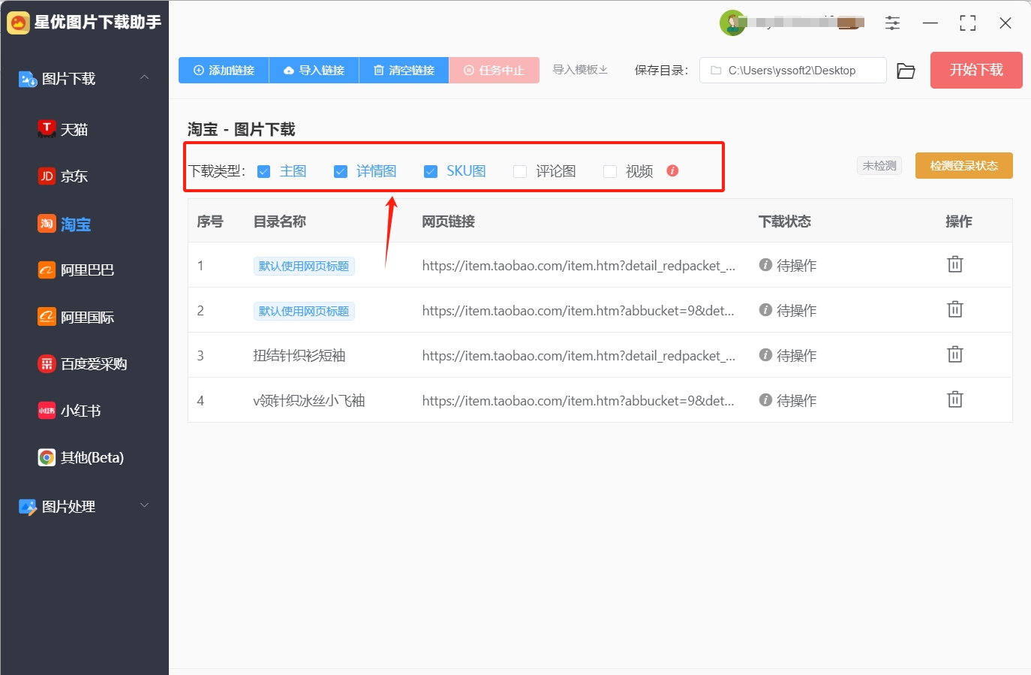Viewport: 1031px width, 675px height.
Task: Open the Baidu Aicaigou (百度爱采购) downloader
Action: pyautogui.click(x=83, y=364)
